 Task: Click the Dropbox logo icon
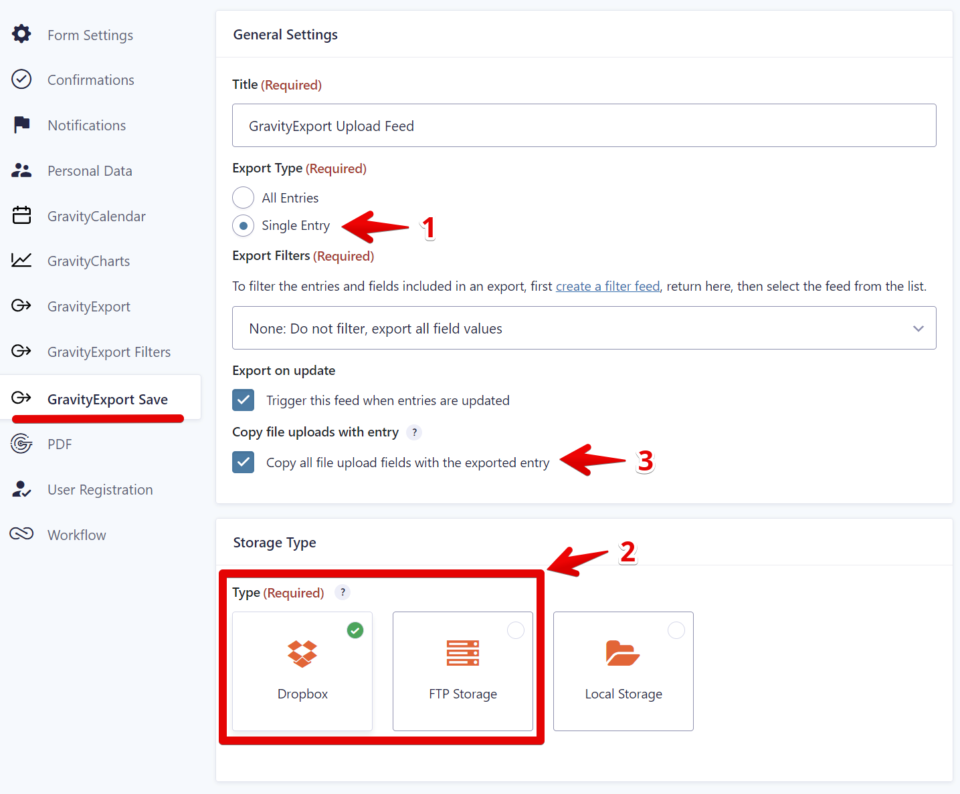click(x=302, y=654)
